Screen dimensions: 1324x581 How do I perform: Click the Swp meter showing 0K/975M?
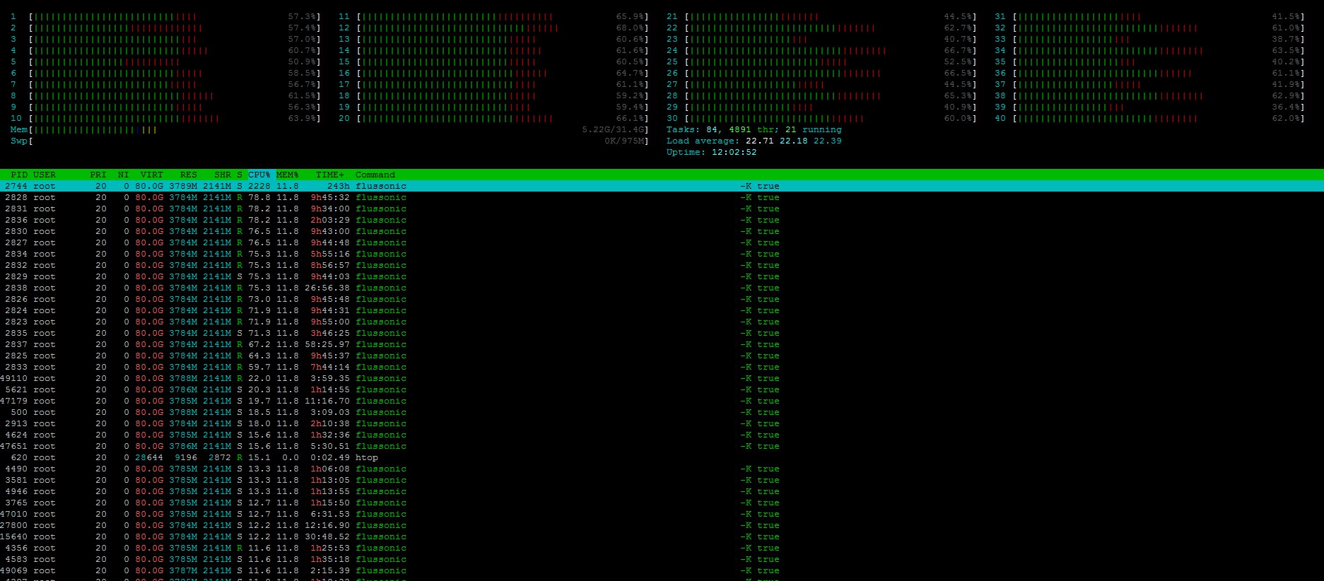tap(329, 141)
